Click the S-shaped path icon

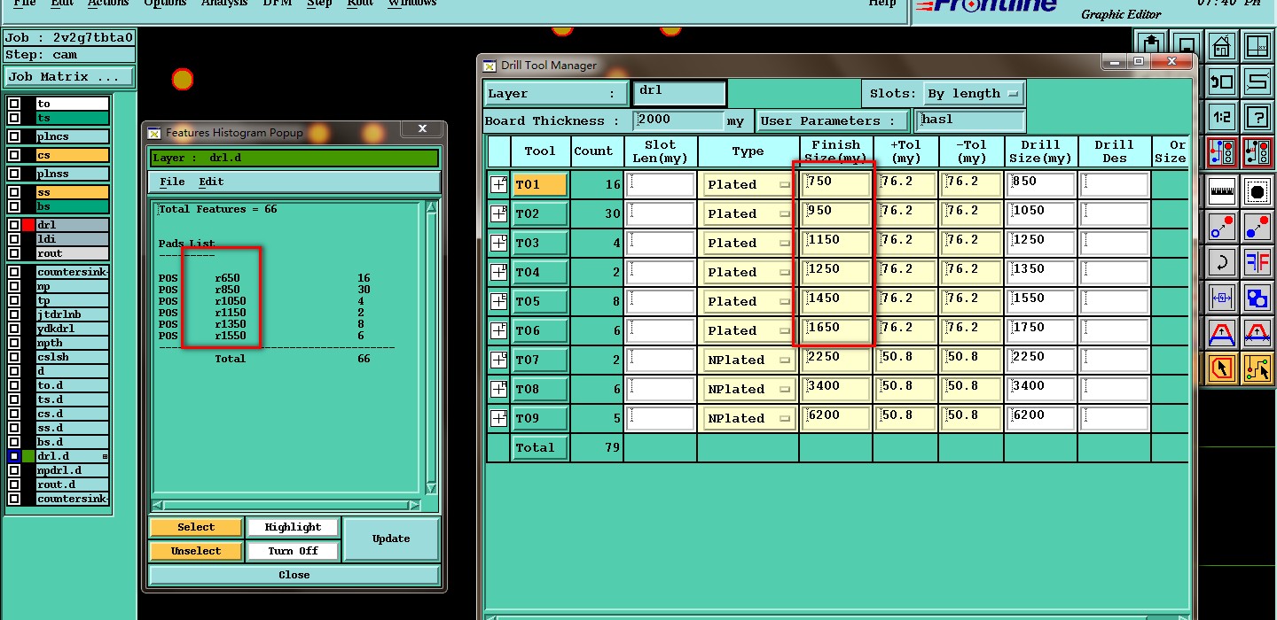pos(1257,81)
